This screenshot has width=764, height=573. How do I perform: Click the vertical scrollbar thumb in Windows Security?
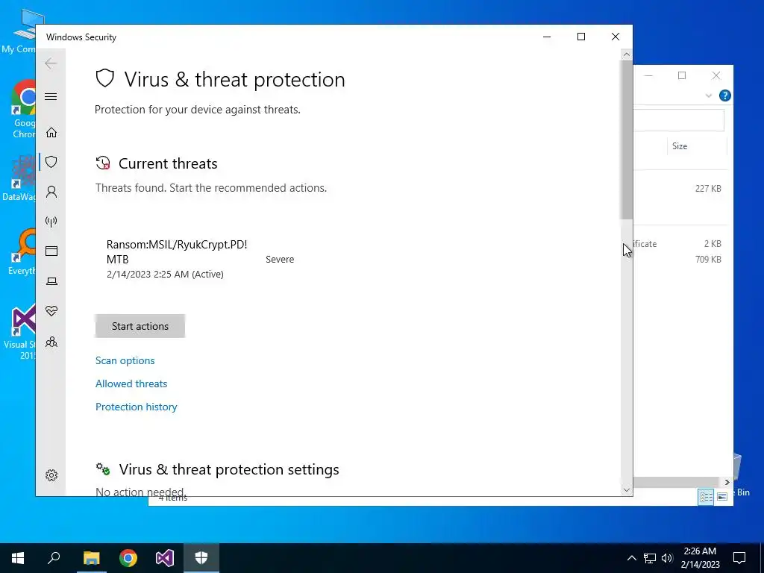[627, 140]
